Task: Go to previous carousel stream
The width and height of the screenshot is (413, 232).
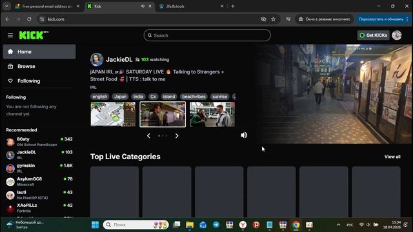Action: point(148,136)
